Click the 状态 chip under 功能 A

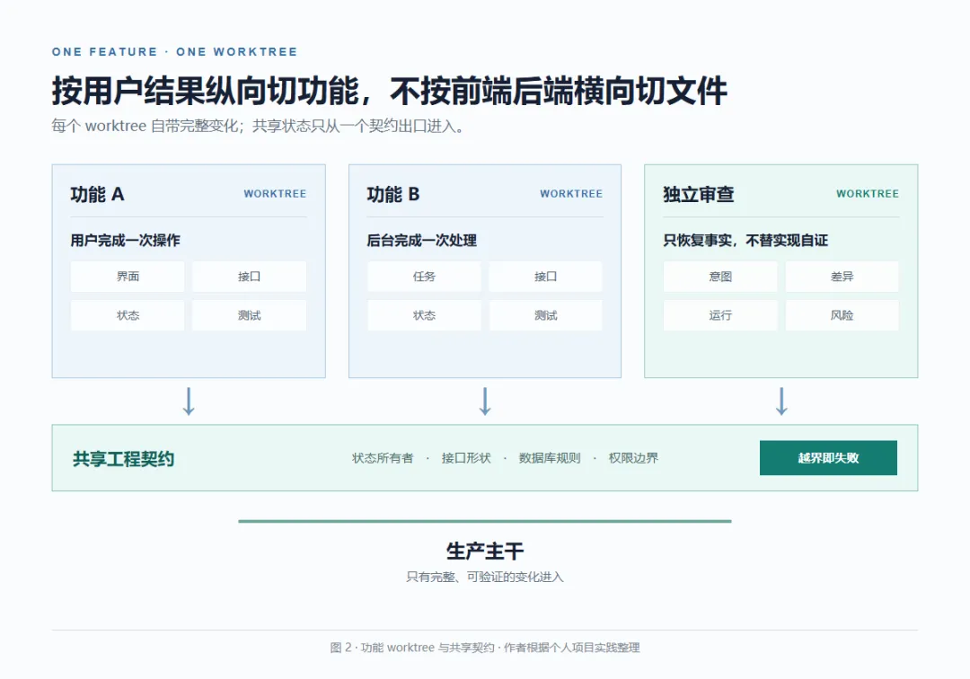point(128,315)
